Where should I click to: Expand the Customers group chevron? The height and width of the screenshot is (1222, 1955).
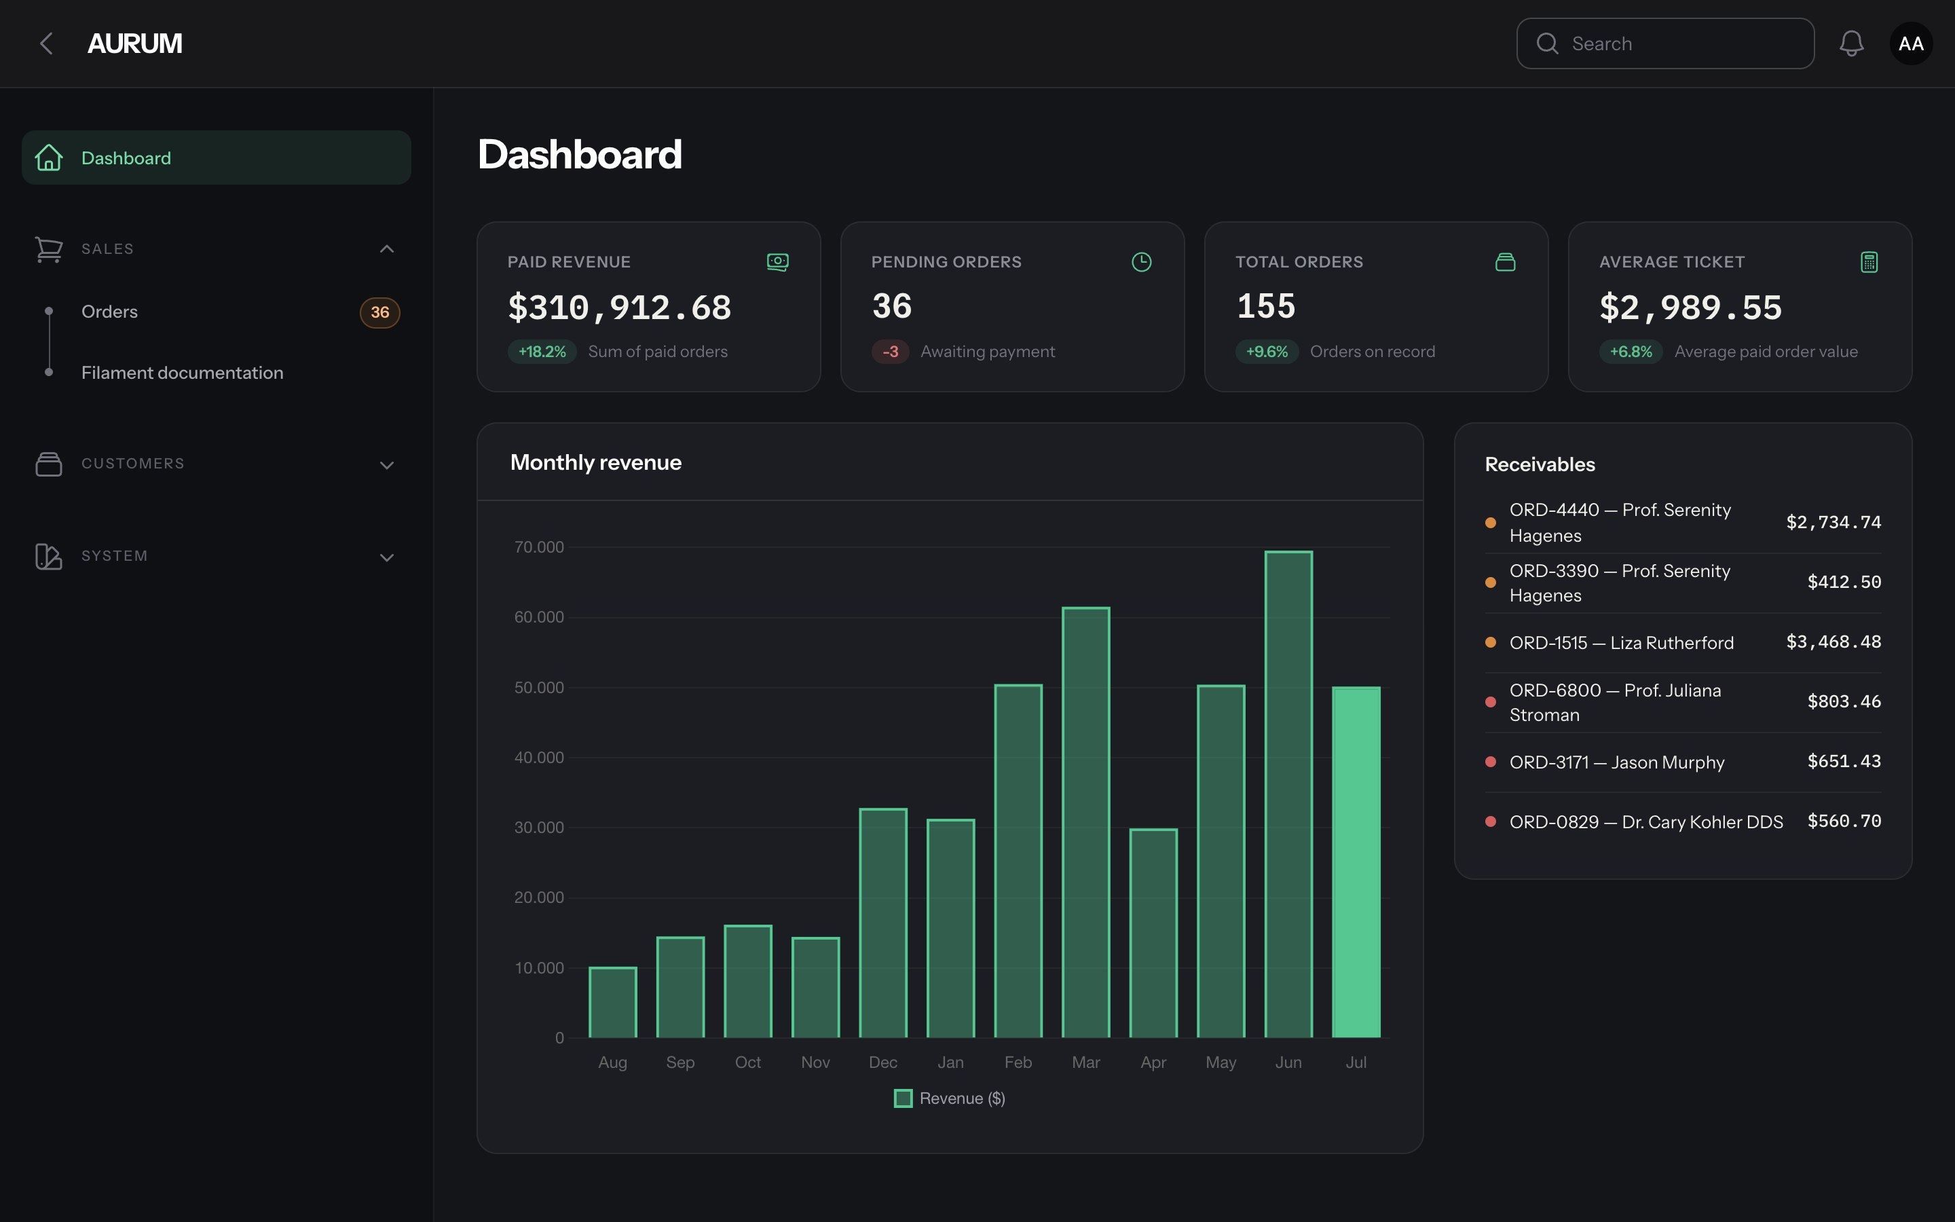(387, 465)
